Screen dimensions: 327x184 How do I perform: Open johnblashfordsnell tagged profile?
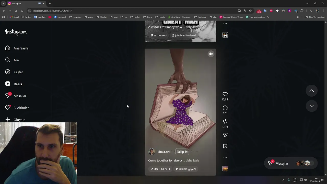pos(184,36)
